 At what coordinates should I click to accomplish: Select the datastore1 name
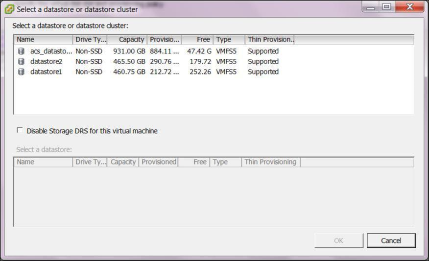tap(46, 71)
